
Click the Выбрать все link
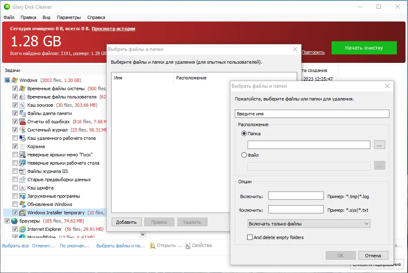(15, 246)
